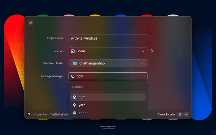Click the package icon beside pnpm
Image resolution: width=216 pixels, height=135 pixels.
coord(75,113)
